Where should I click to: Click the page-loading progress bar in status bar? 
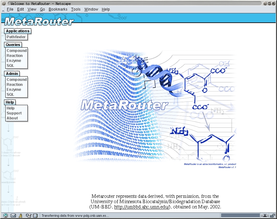(x=240, y=216)
